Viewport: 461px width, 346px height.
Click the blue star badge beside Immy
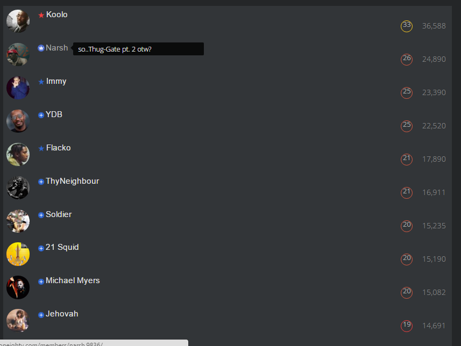tap(41, 82)
